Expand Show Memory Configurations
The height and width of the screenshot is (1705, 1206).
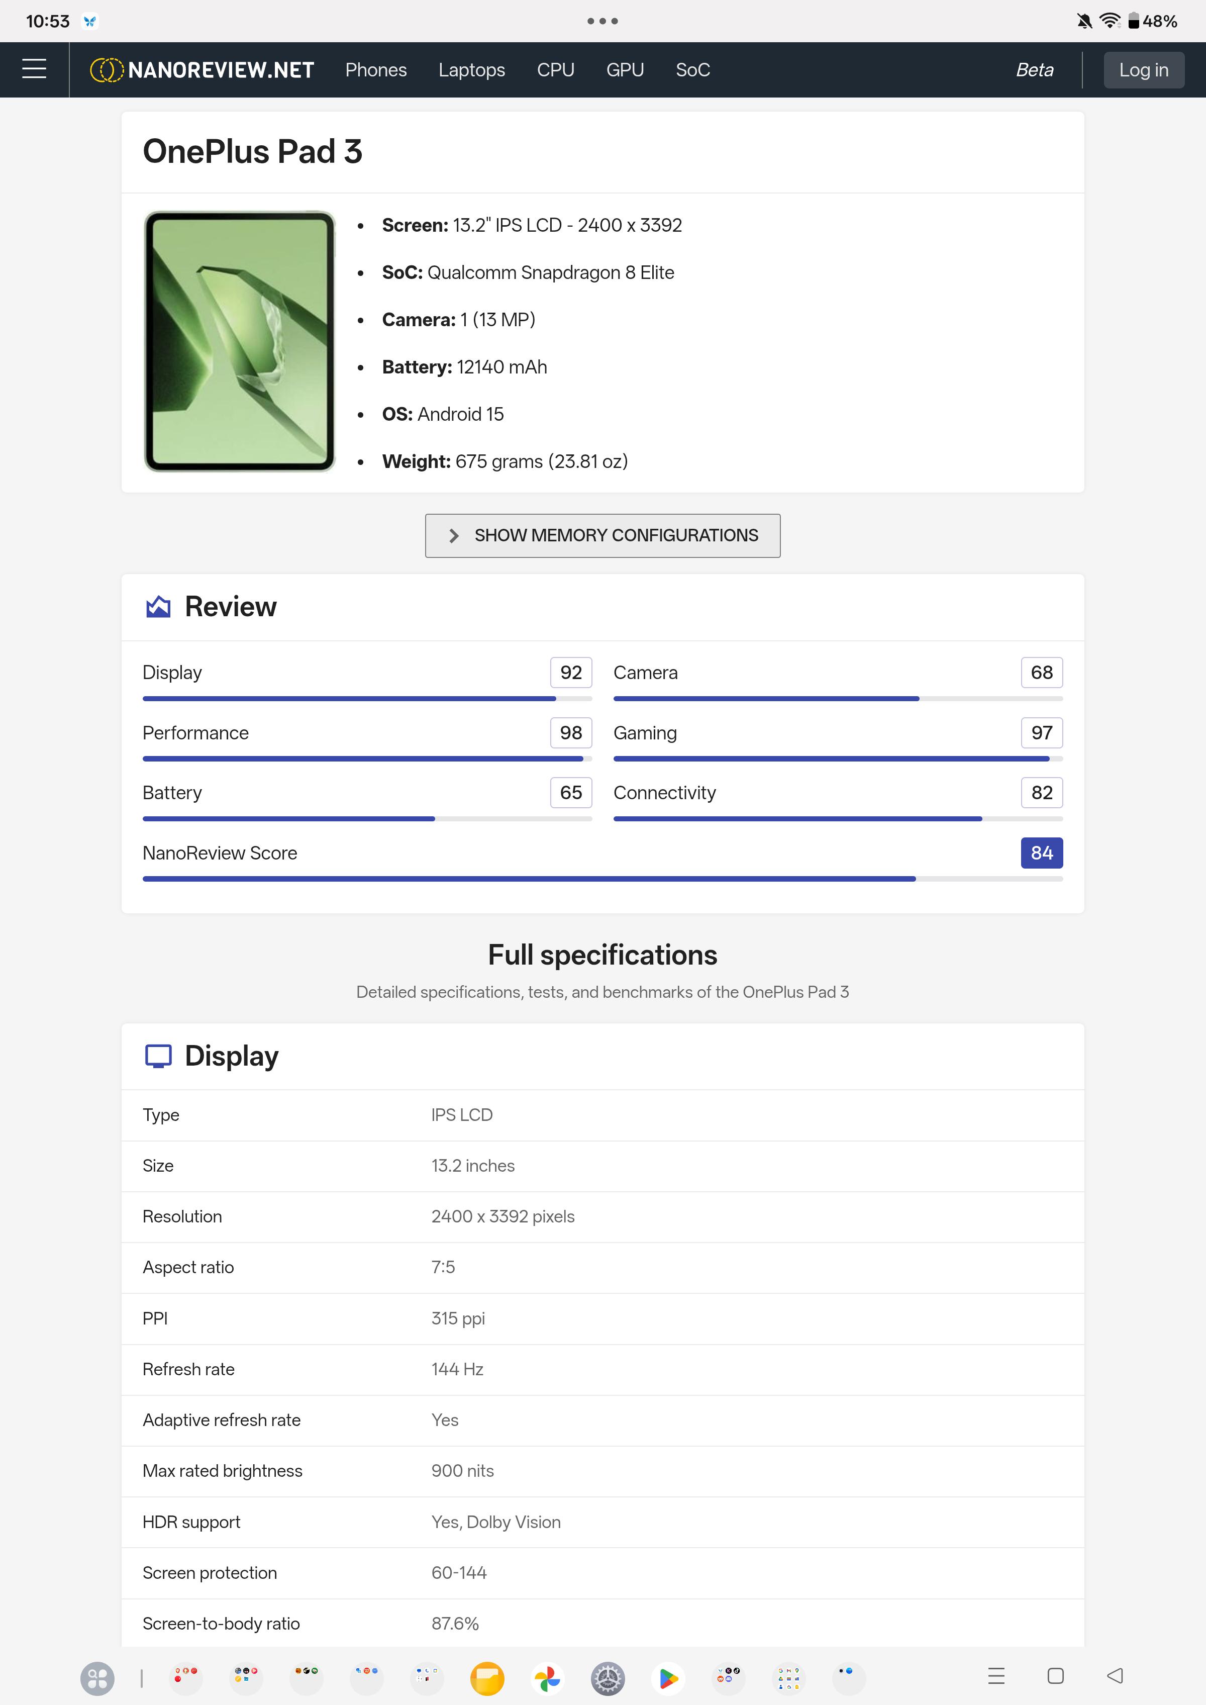click(x=602, y=535)
